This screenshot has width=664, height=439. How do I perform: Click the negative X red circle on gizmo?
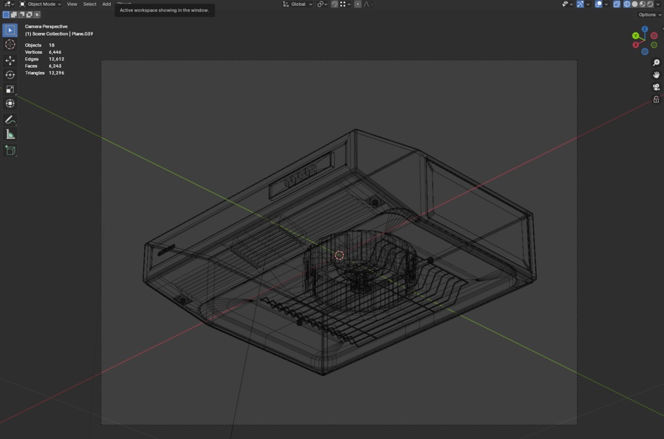[654, 36]
